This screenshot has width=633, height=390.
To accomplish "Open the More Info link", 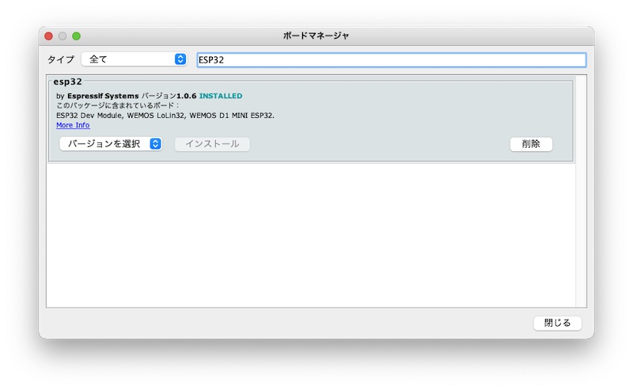I will point(73,125).
